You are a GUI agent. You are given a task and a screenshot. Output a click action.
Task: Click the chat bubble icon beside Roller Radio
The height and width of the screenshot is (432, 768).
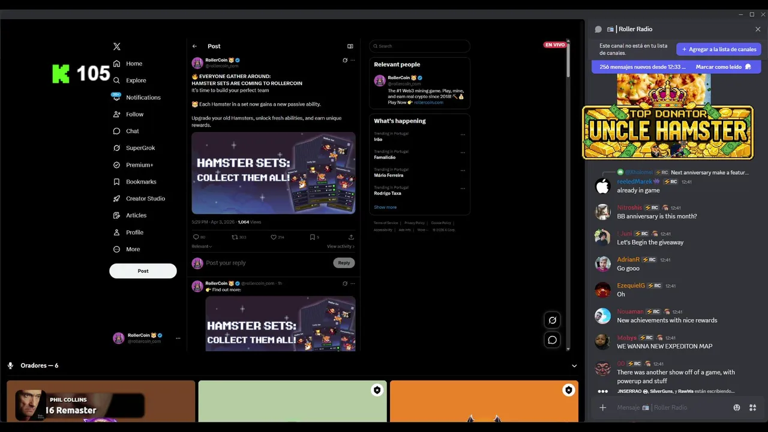[x=598, y=29]
